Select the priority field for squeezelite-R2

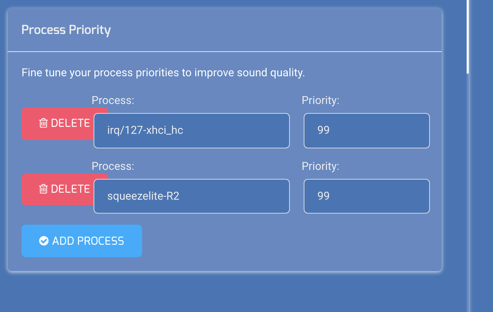point(367,196)
